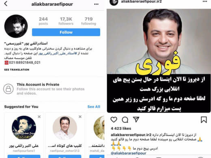Viewport: 211px width, 158px height.
Task: Click the blue Follow button on the profile
Action: 66,32
